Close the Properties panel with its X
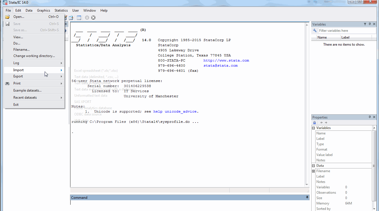 [374, 117]
